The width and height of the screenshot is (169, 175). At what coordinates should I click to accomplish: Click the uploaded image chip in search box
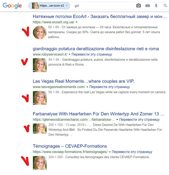click(x=49, y=6)
